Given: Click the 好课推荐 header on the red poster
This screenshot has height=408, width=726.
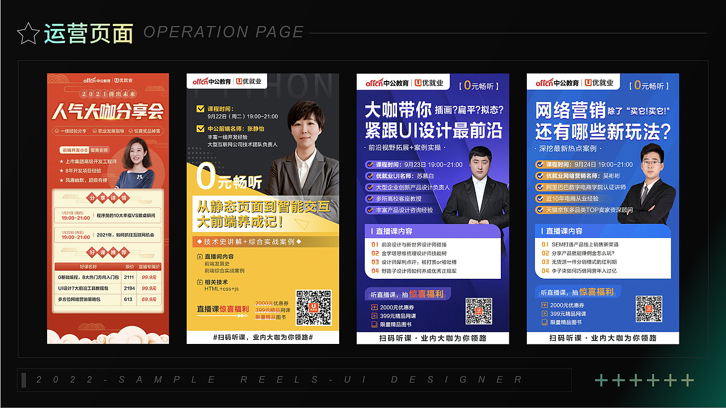Looking at the screenshot, I should pyautogui.click(x=108, y=252).
